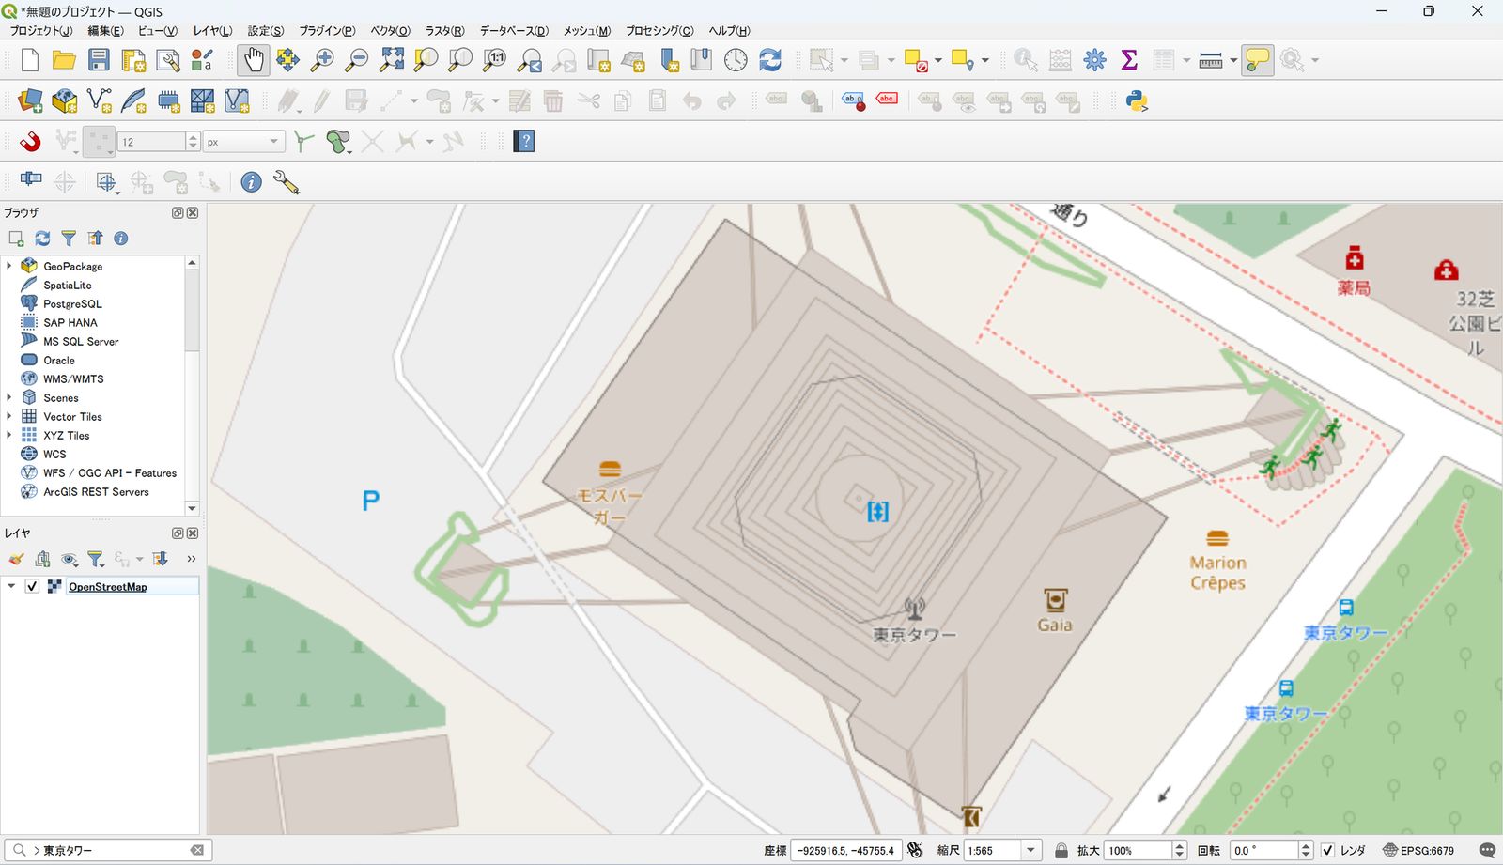Click the blue info icon in Browser panel

click(x=121, y=239)
